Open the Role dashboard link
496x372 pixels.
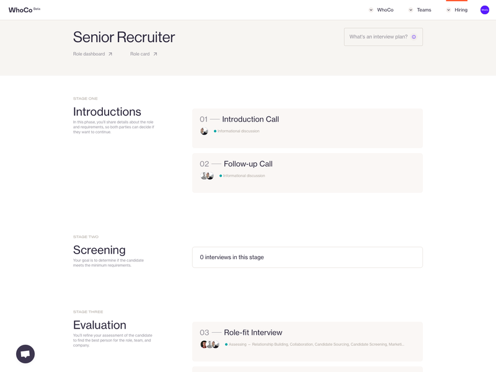point(92,54)
